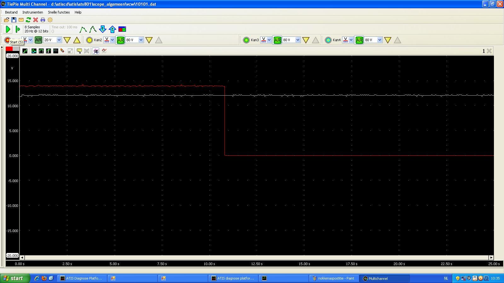Click the envelope mail icon
The height and width of the screenshot is (283, 504).
coord(21,20)
